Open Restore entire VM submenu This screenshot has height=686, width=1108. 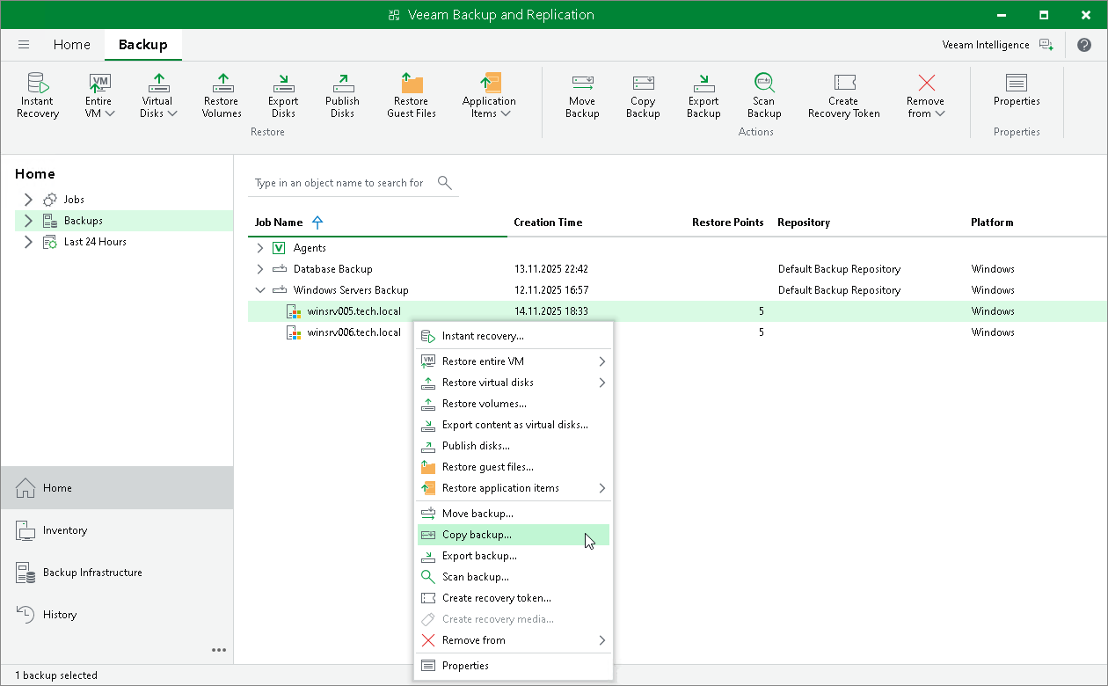tap(514, 361)
